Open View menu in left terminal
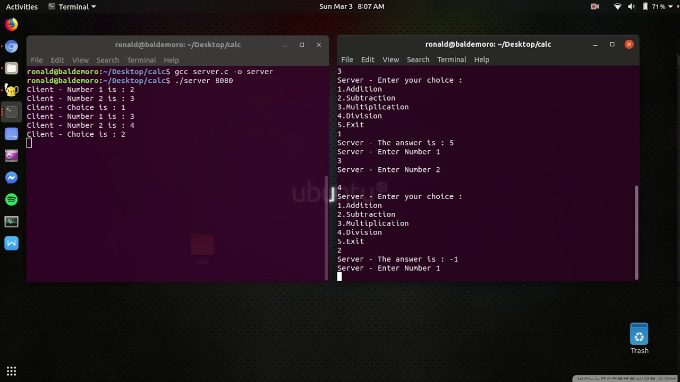 pos(80,60)
